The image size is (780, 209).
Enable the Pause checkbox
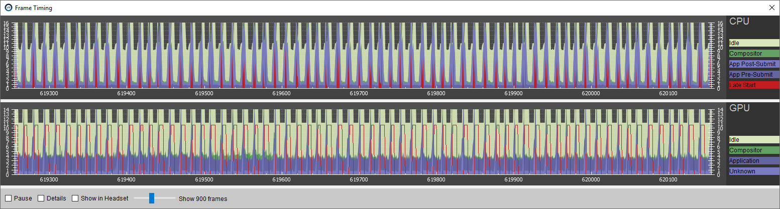pos(8,198)
